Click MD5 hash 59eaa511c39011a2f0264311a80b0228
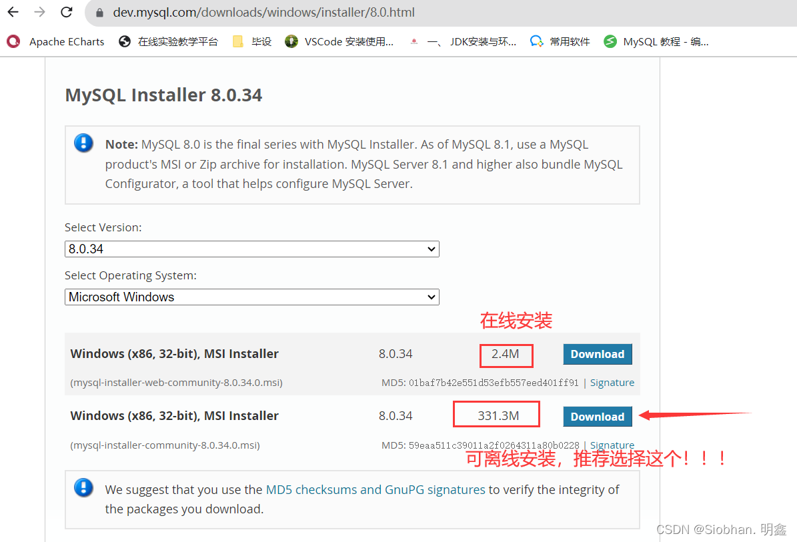The height and width of the screenshot is (542, 797). click(494, 445)
